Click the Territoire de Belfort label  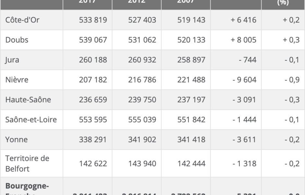27,163
